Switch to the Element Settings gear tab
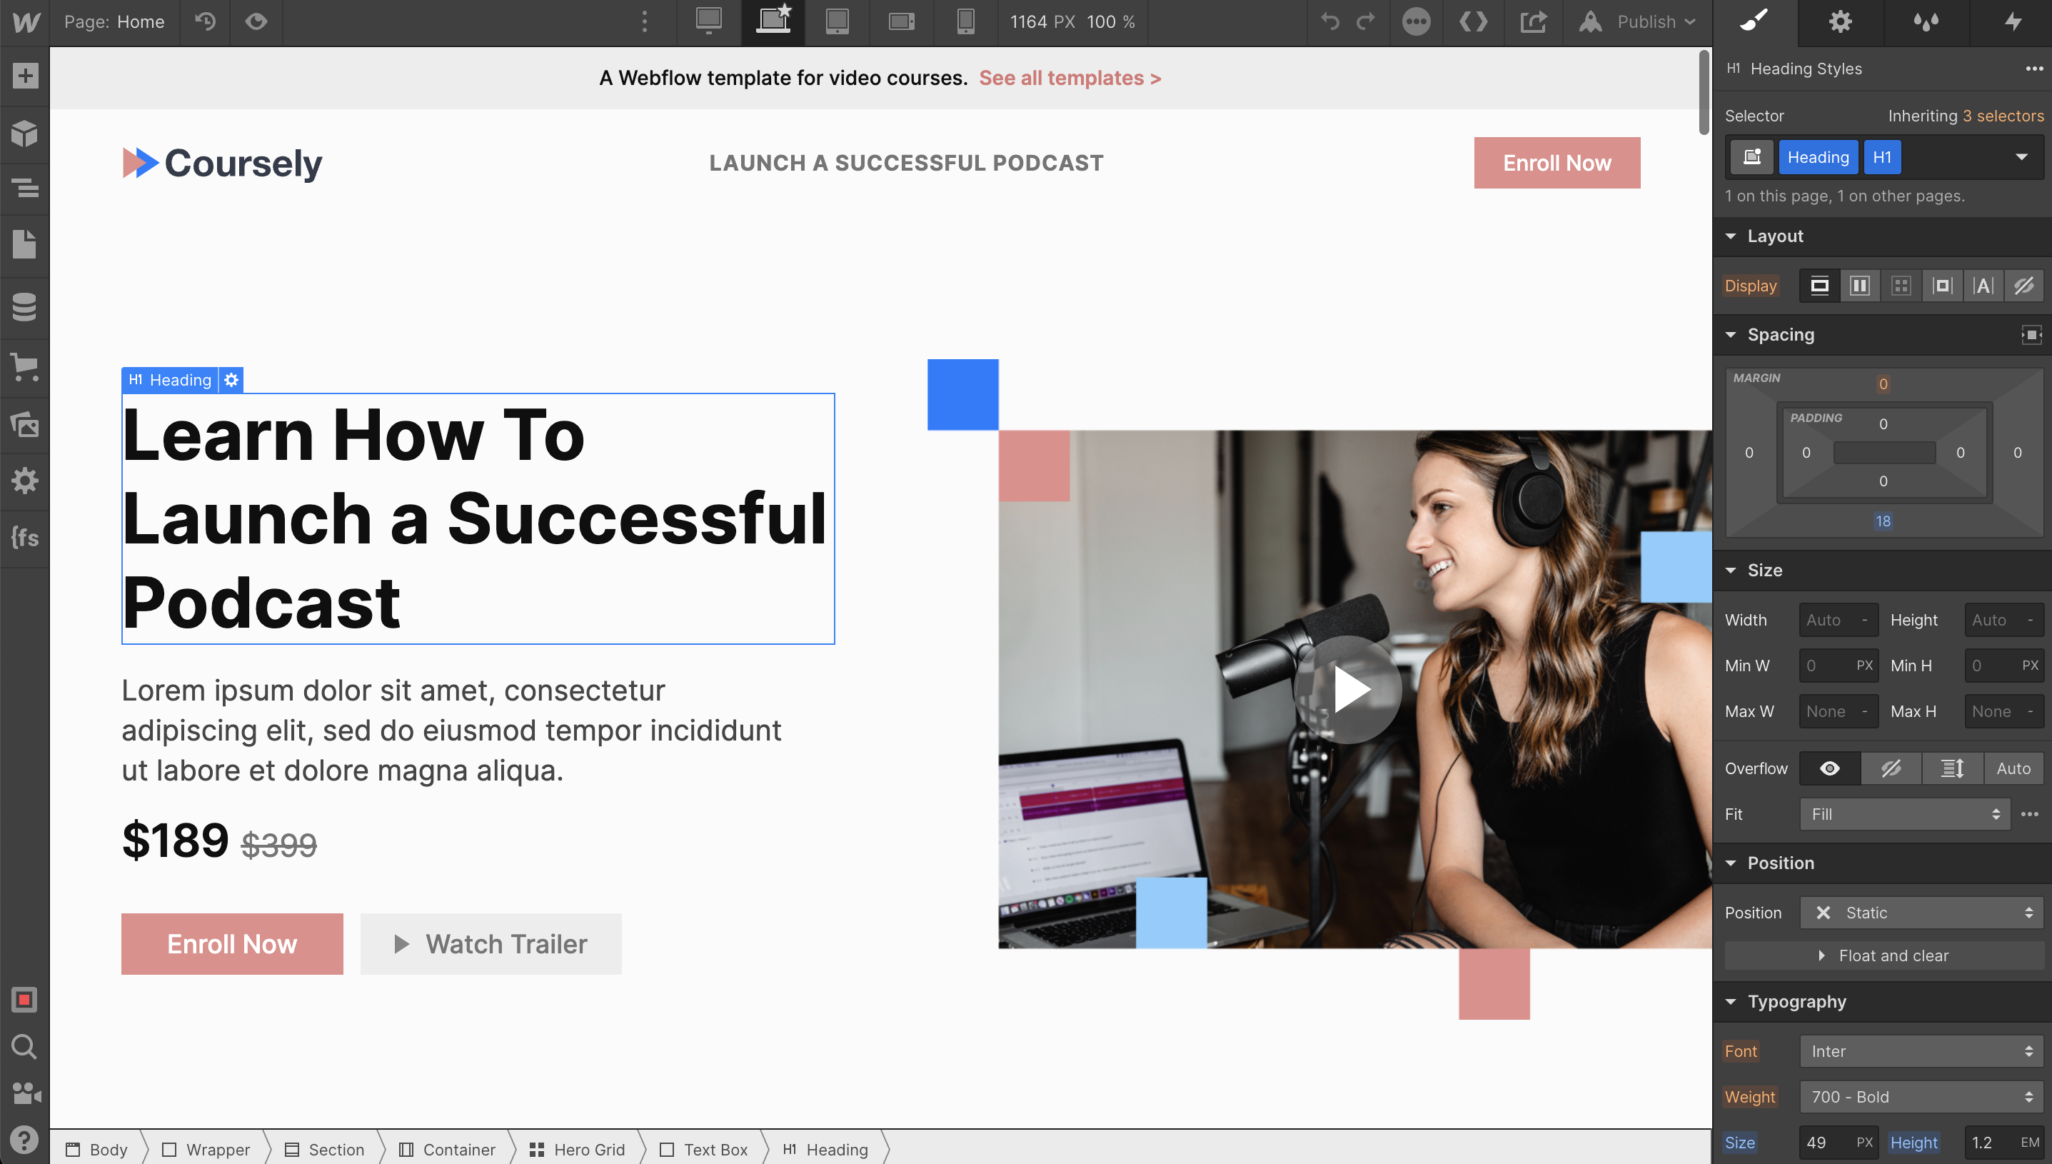Image resolution: width=2052 pixels, height=1164 pixels. (x=1840, y=21)
